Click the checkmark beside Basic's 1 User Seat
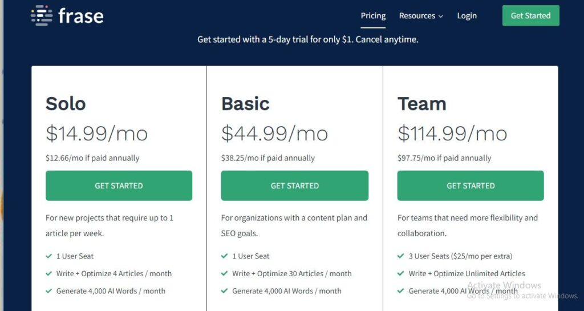 (225, 256)
